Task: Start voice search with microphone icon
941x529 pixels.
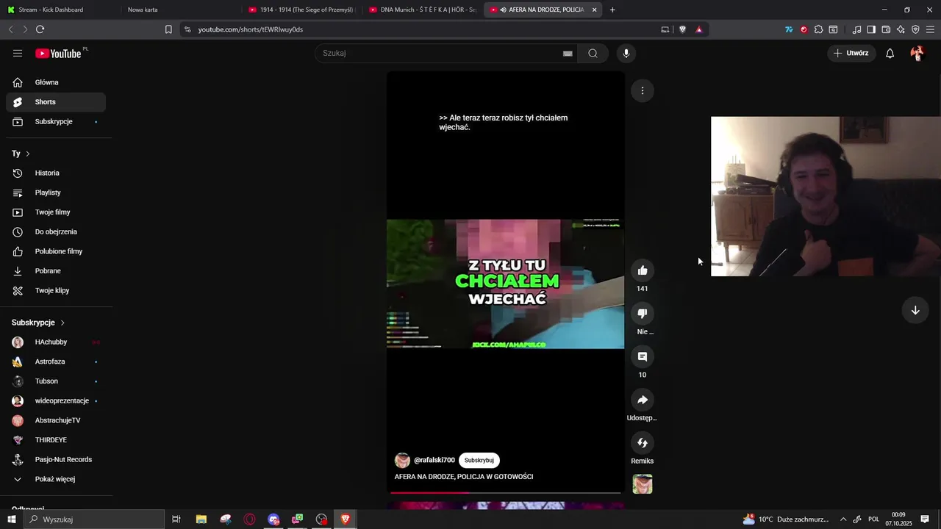Action: pos(626,53)
